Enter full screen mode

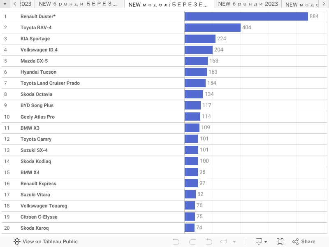[x=280, y=242]
